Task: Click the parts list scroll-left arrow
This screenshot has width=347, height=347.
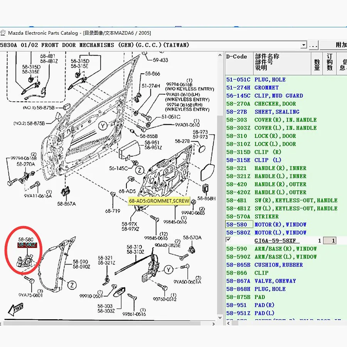Action: (x=228, y=323)
